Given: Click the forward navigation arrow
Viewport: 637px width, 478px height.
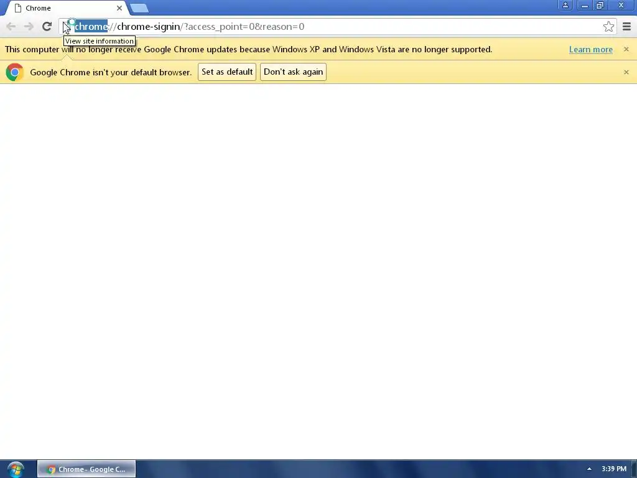Looking at the screenshot, I should [29, 27].
